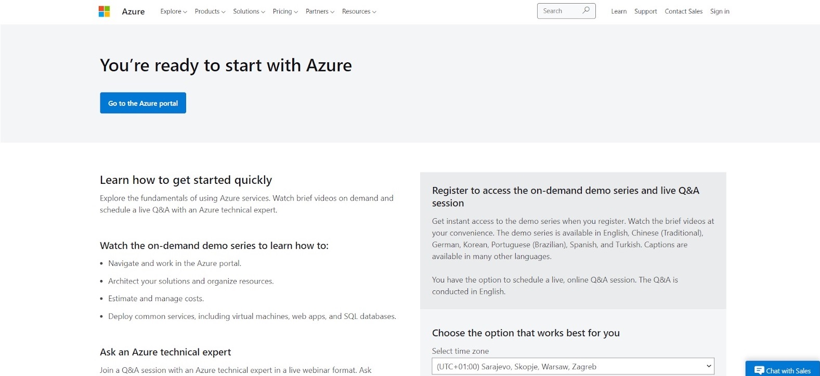
Task: Open the Solutions dropdown
Action: (249, 11)
